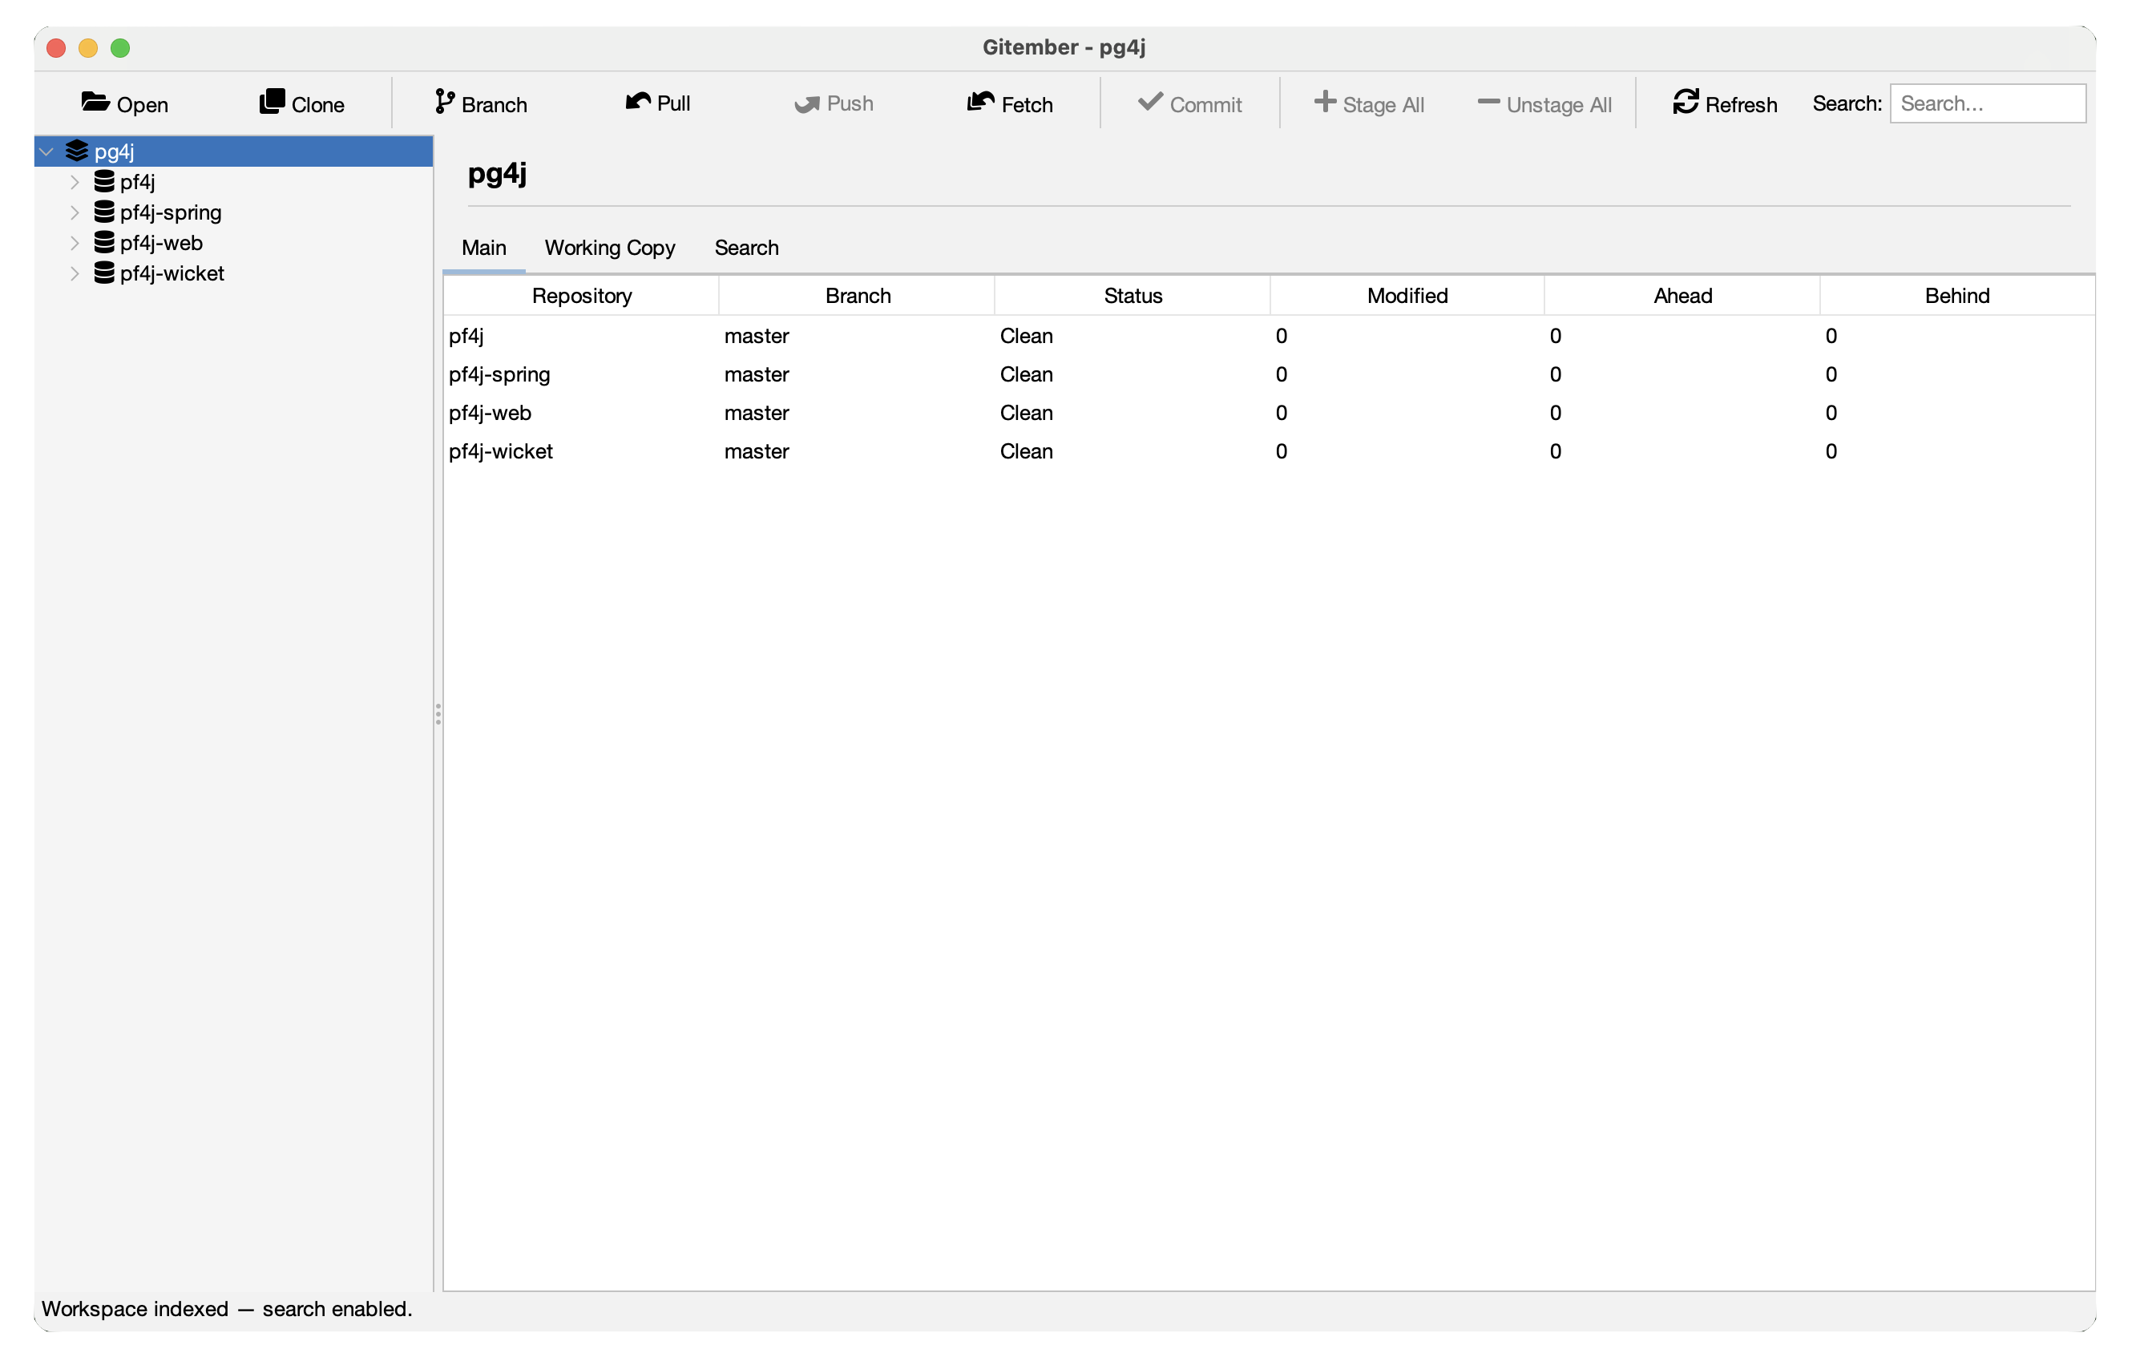
Task: Click the Fetch toolbar icon
Action: (980, 101)
